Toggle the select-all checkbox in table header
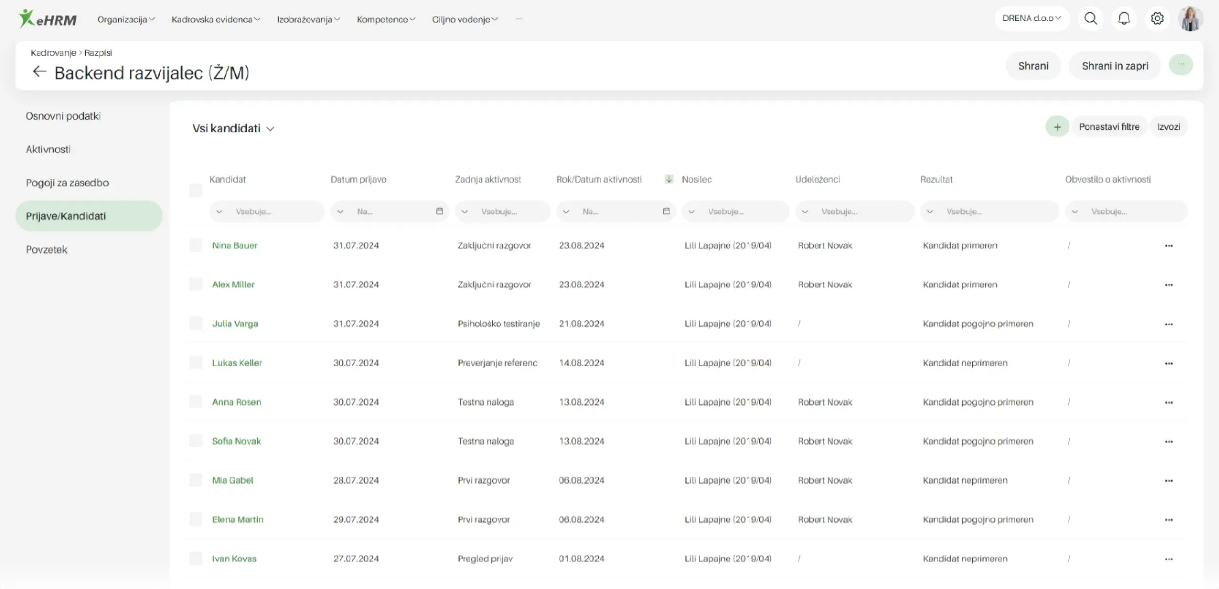 196,191
